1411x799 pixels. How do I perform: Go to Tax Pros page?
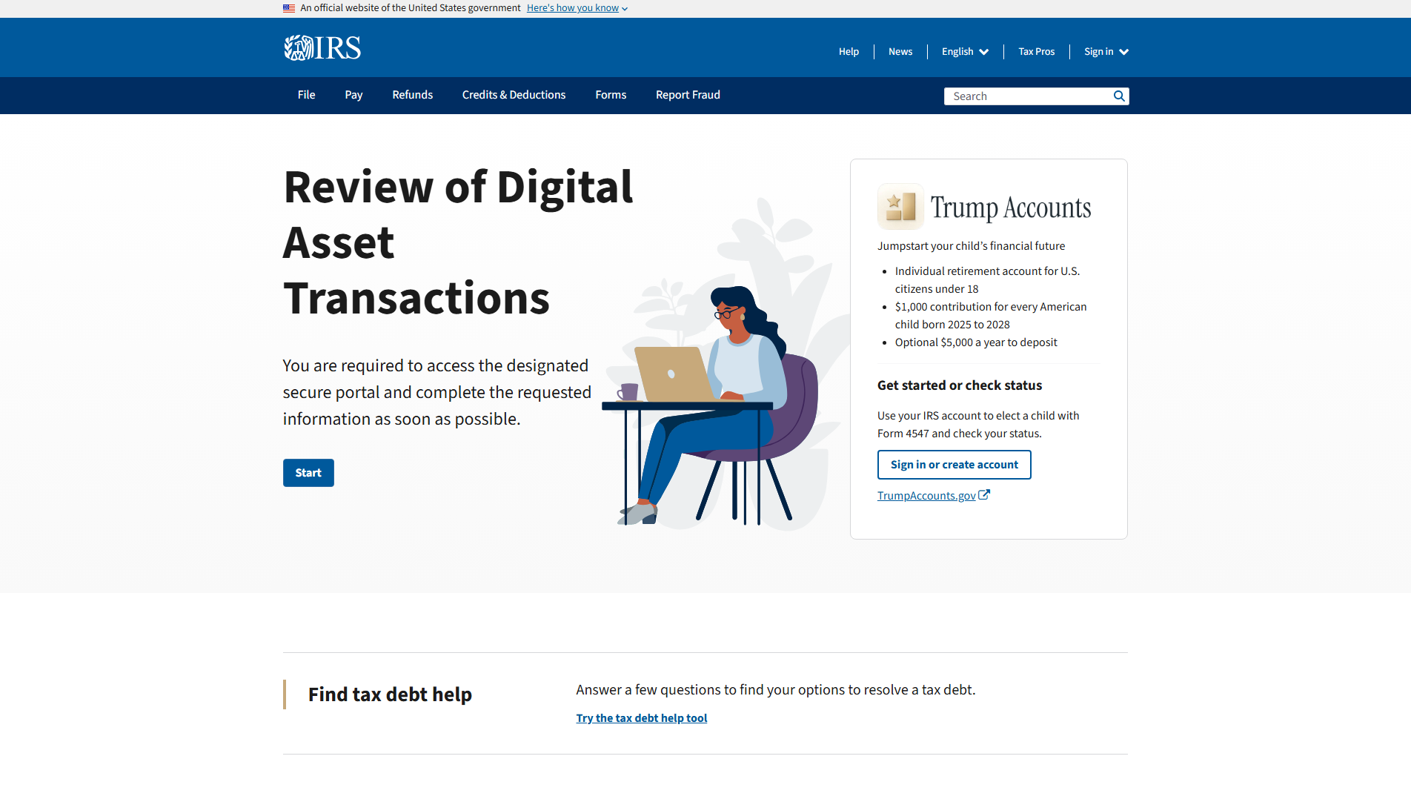(1037, 52)
